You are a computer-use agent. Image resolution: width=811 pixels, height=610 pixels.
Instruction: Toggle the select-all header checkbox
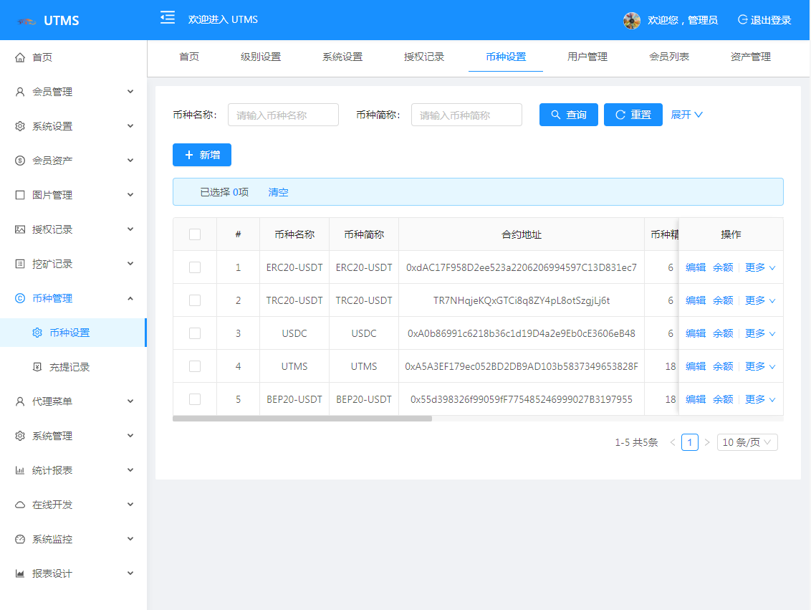click(x=195, y=234)
